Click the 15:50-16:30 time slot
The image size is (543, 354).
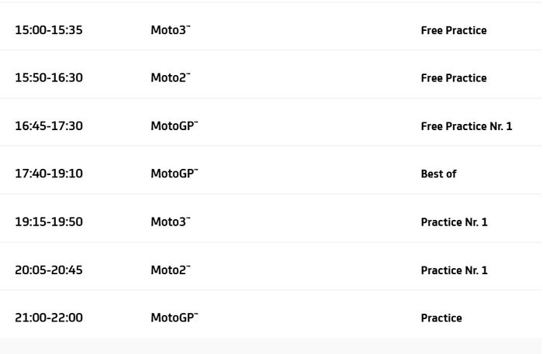point(49,78)
